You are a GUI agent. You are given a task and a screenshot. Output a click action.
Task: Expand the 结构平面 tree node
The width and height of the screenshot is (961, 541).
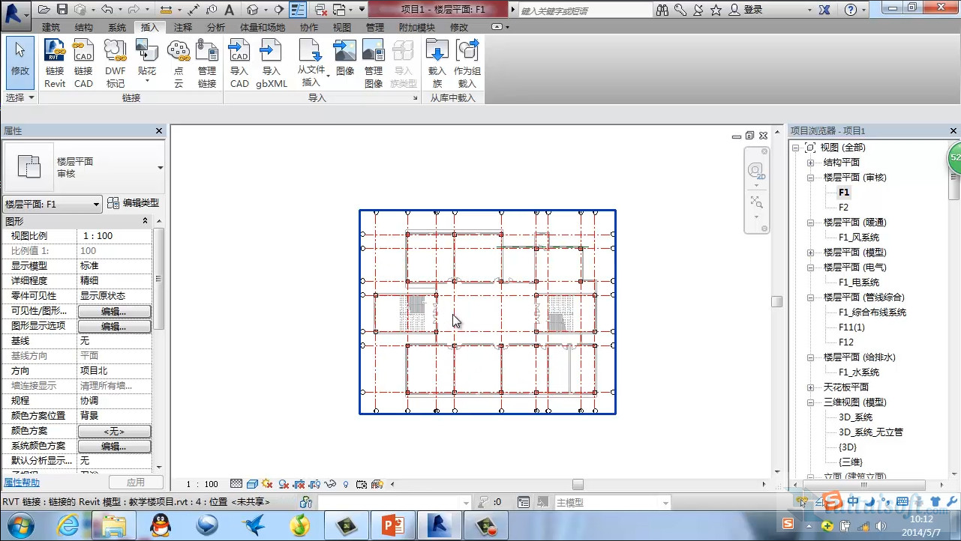[x=810, y=163]
